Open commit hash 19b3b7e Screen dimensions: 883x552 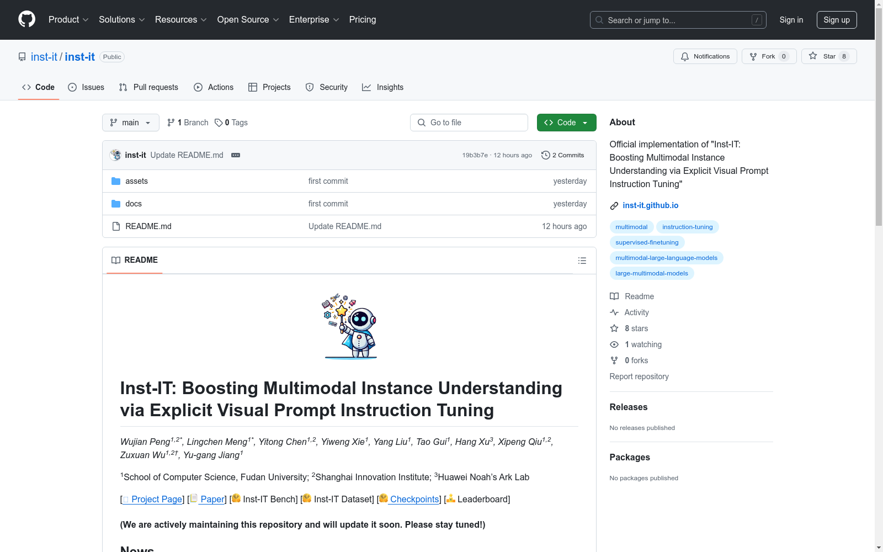475,155
